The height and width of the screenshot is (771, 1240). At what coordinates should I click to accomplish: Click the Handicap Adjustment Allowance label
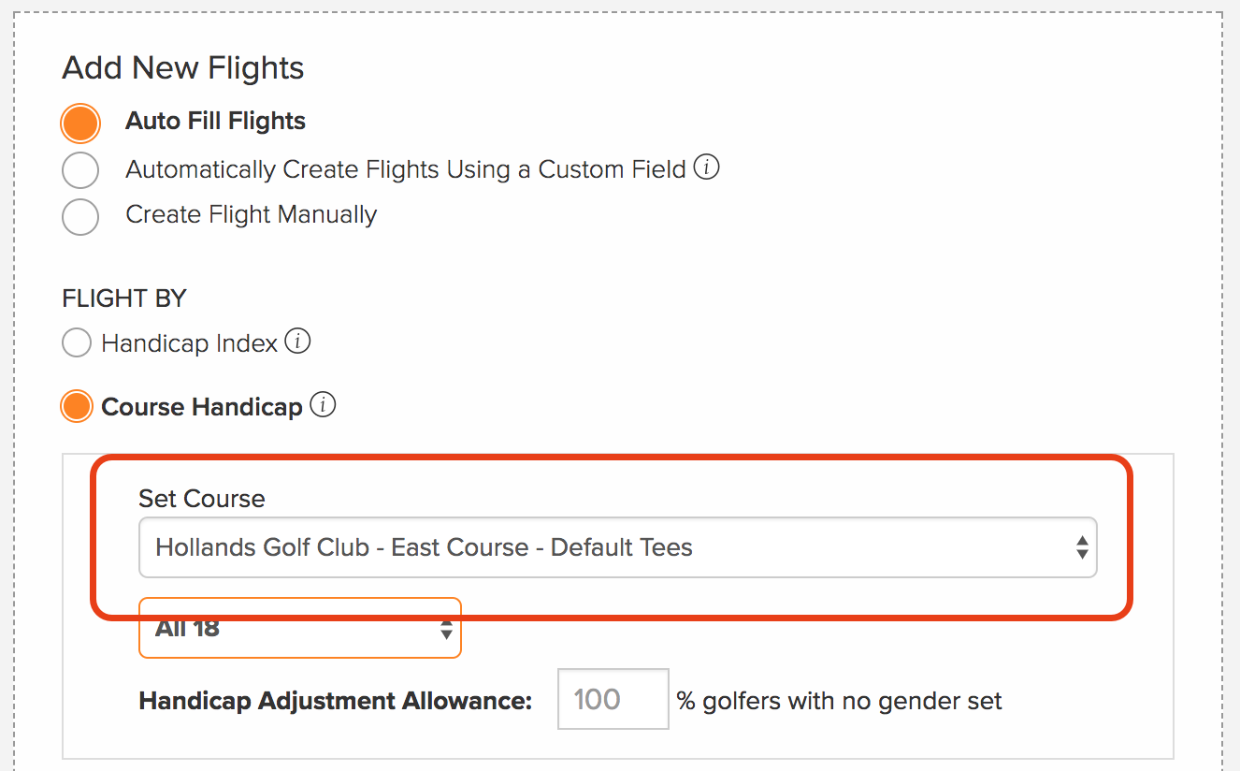[x=336, y=700]
